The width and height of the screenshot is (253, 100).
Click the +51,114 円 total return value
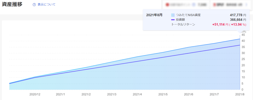pos(220,25)
